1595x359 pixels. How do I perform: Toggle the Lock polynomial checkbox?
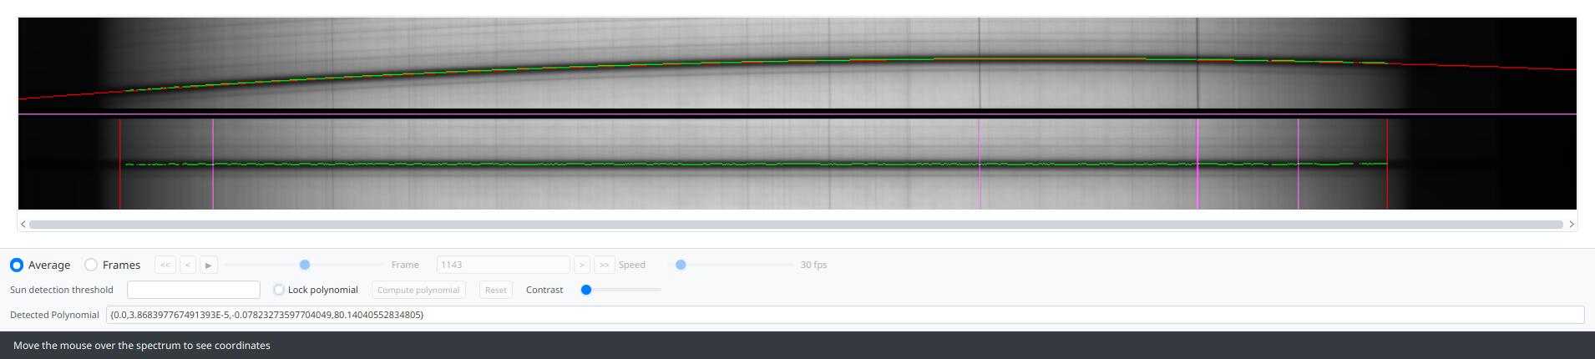(x=279, y=290)
